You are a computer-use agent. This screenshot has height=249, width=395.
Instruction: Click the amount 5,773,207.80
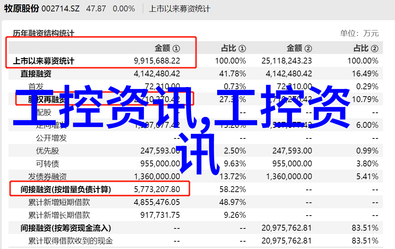click(x=157, y=190)
